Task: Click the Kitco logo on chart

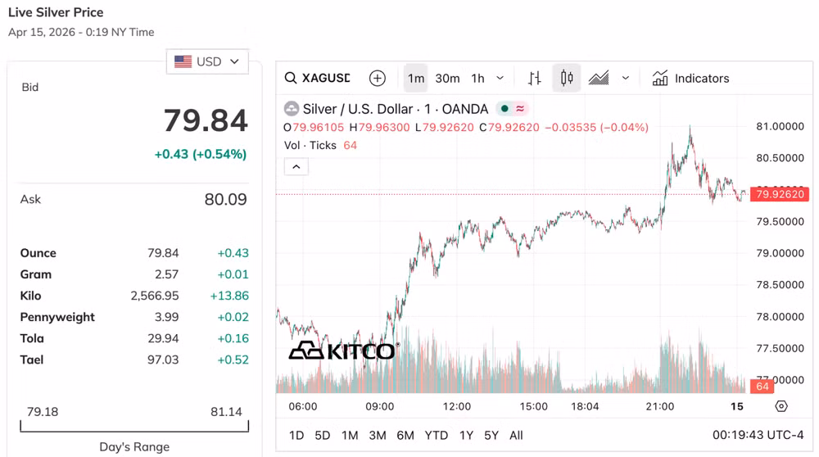Action: [x=342, y=351]
